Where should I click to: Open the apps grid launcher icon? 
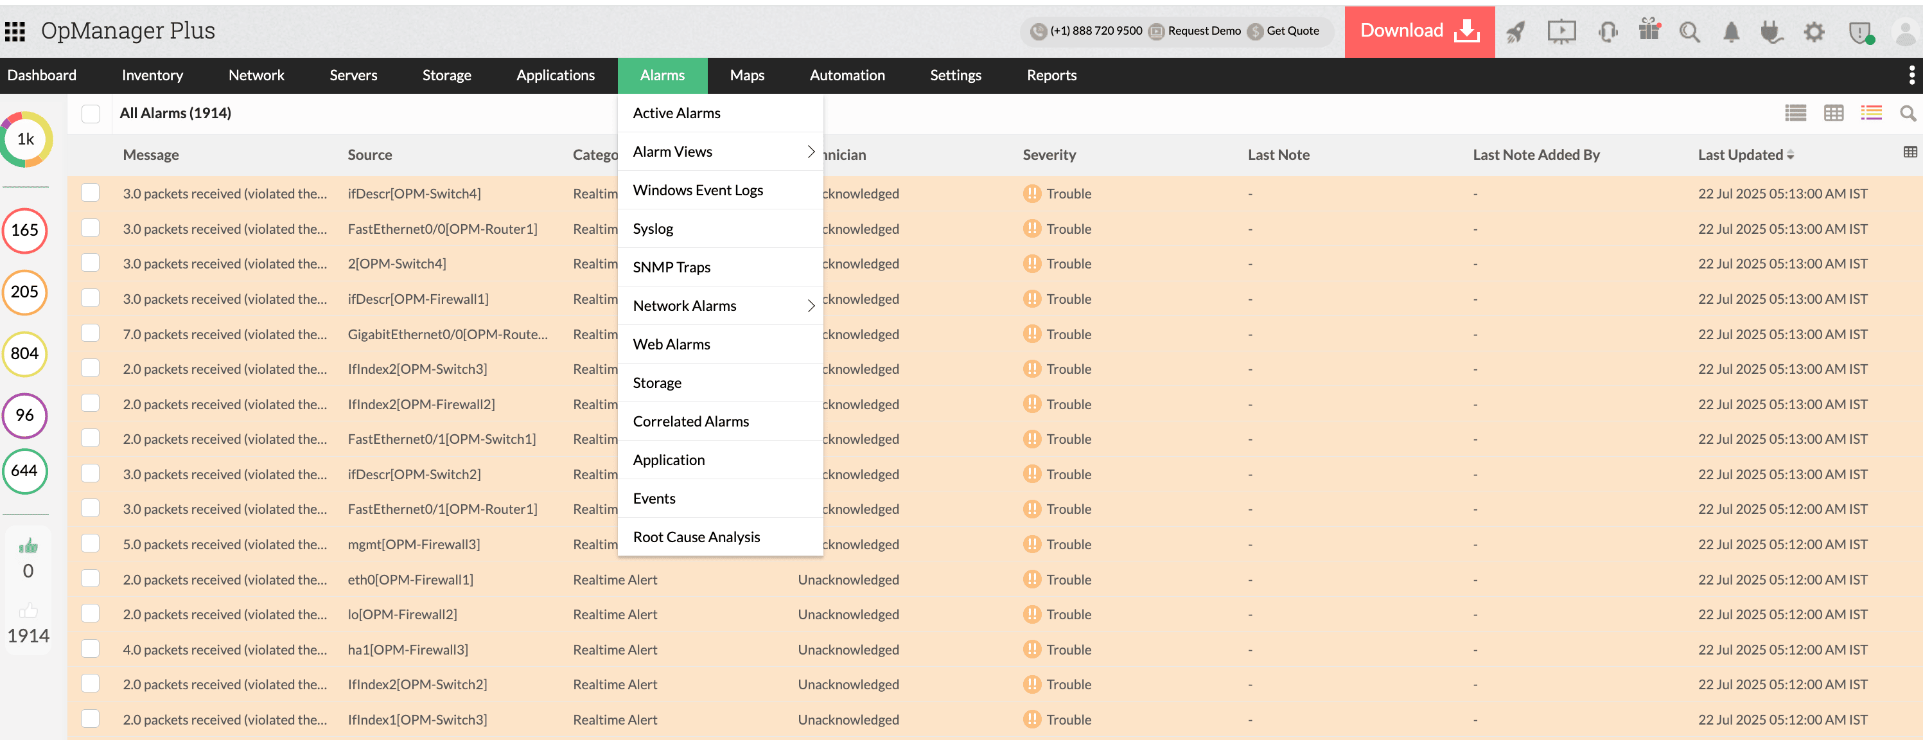click(x=15, y=31)
